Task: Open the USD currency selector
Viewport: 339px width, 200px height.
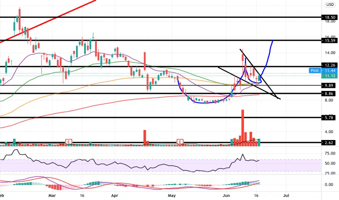Action: coord(330,4)
